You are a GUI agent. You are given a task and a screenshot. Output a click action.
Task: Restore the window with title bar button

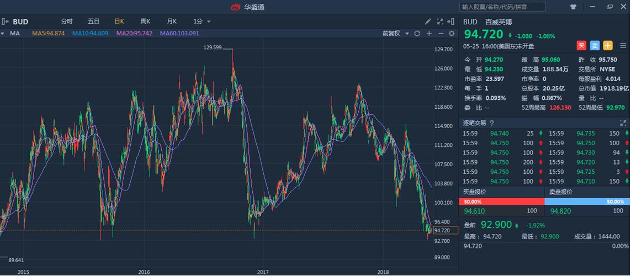coord(609,7)
